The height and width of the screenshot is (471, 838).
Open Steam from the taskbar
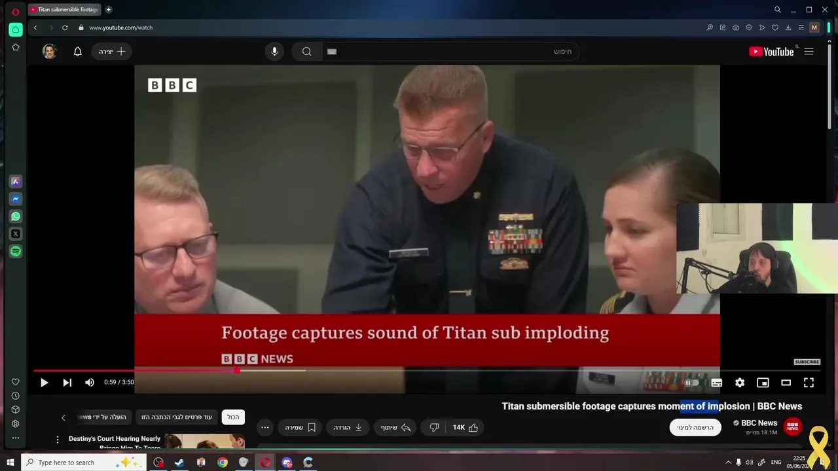pyautogui.click(x=179, y=462)
